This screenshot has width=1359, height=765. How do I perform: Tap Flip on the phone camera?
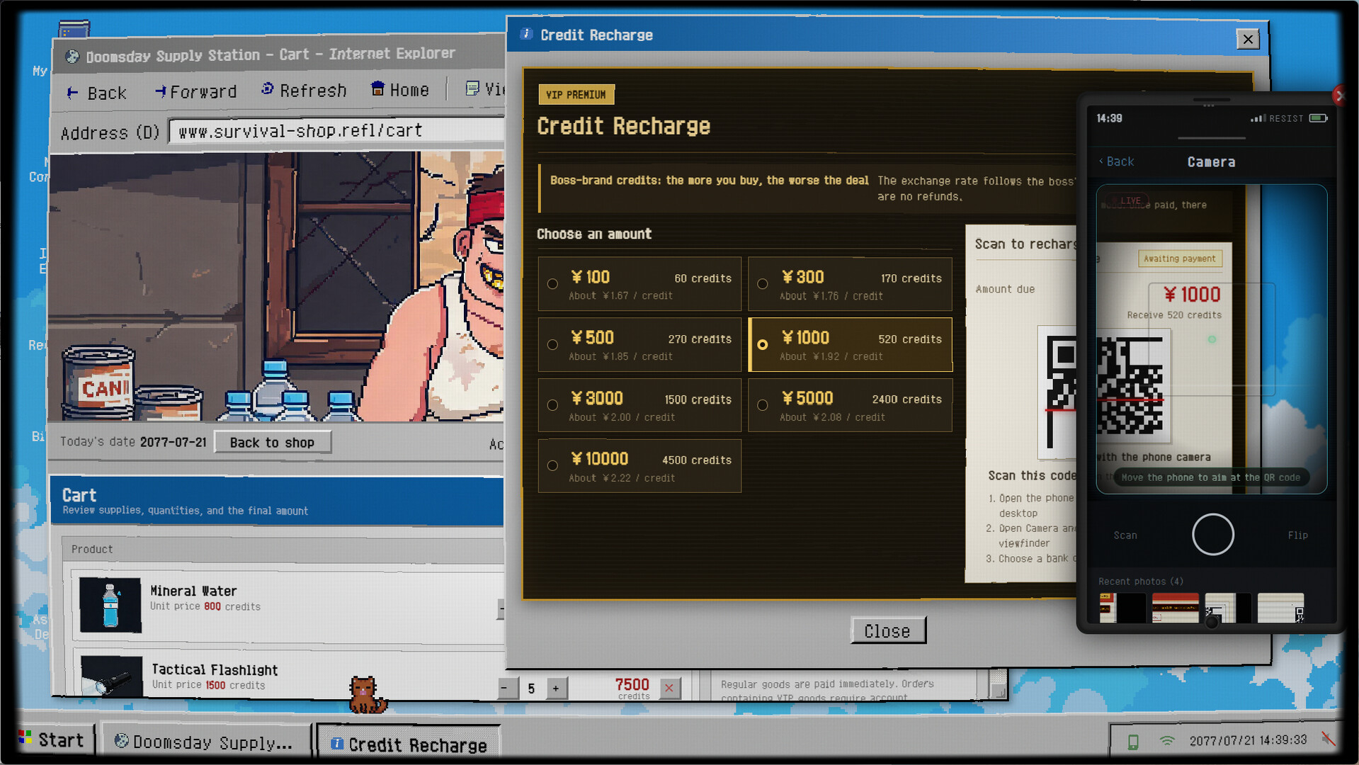[x=1297, y=535]
